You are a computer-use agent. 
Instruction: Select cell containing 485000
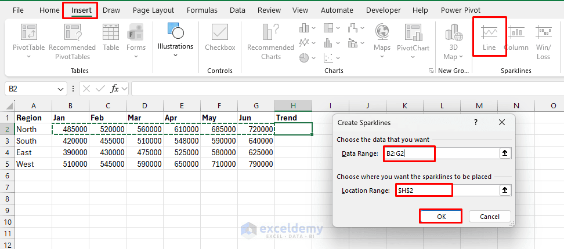tap(71, 129)
